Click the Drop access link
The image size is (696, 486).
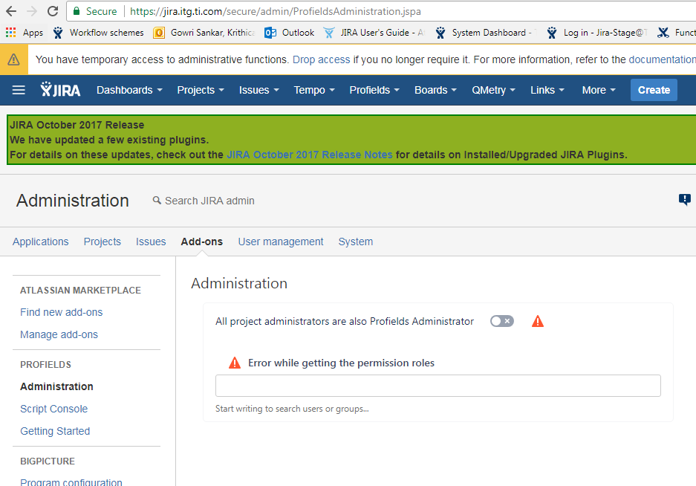coord(322,59)
